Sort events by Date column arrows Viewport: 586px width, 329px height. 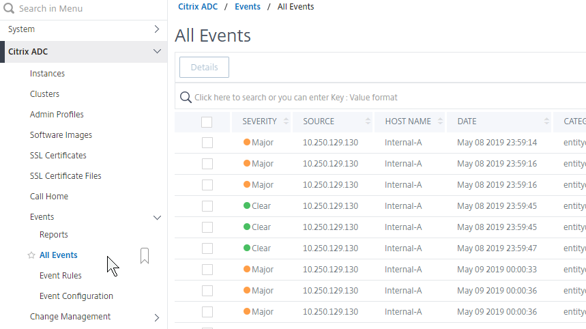(x=546, y=121)
